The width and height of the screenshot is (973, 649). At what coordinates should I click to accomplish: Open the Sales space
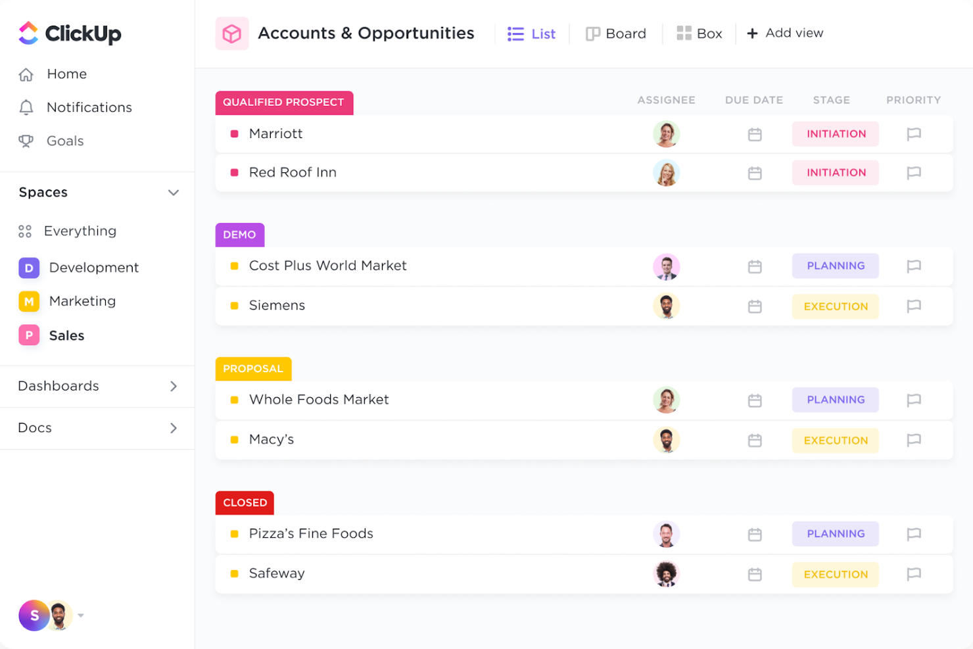pos(66,335)
